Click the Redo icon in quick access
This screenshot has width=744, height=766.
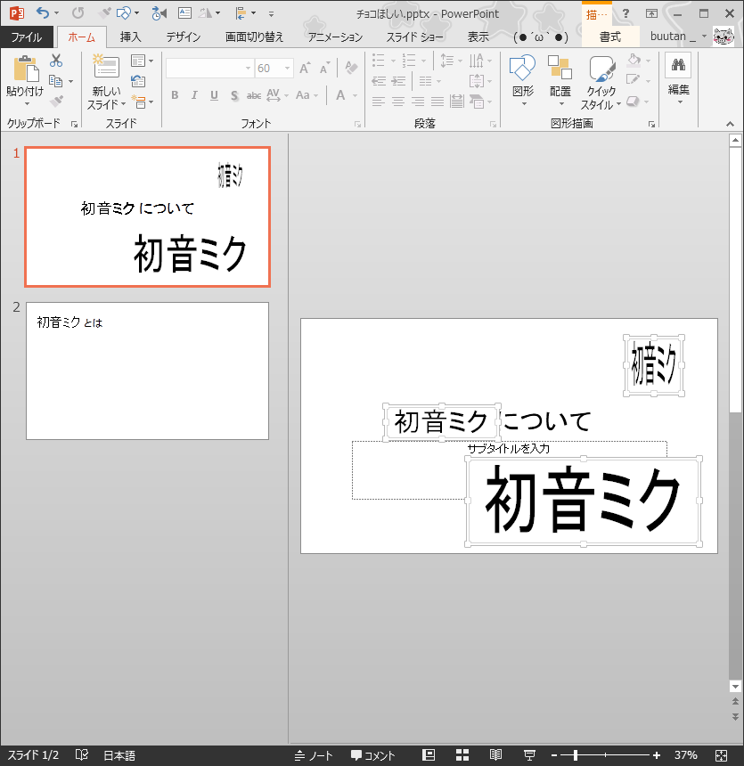78,12
